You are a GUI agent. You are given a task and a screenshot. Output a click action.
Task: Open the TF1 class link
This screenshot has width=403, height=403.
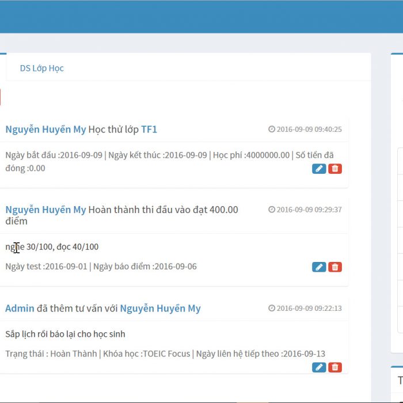pyautogui.click(x=149, y=130)
